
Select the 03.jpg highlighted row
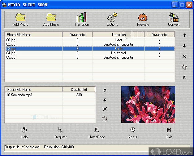click(90, 49)
